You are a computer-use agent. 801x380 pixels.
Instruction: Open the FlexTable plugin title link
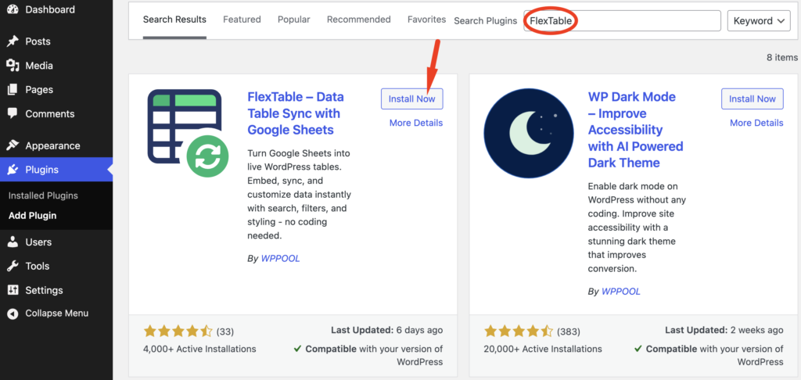pos(296,113)
